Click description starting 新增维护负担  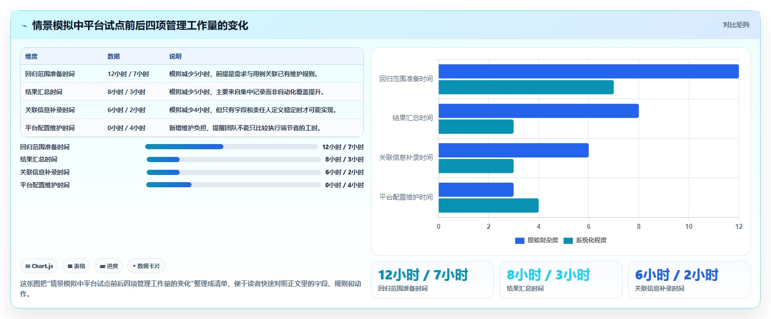(x=247, y=128)
